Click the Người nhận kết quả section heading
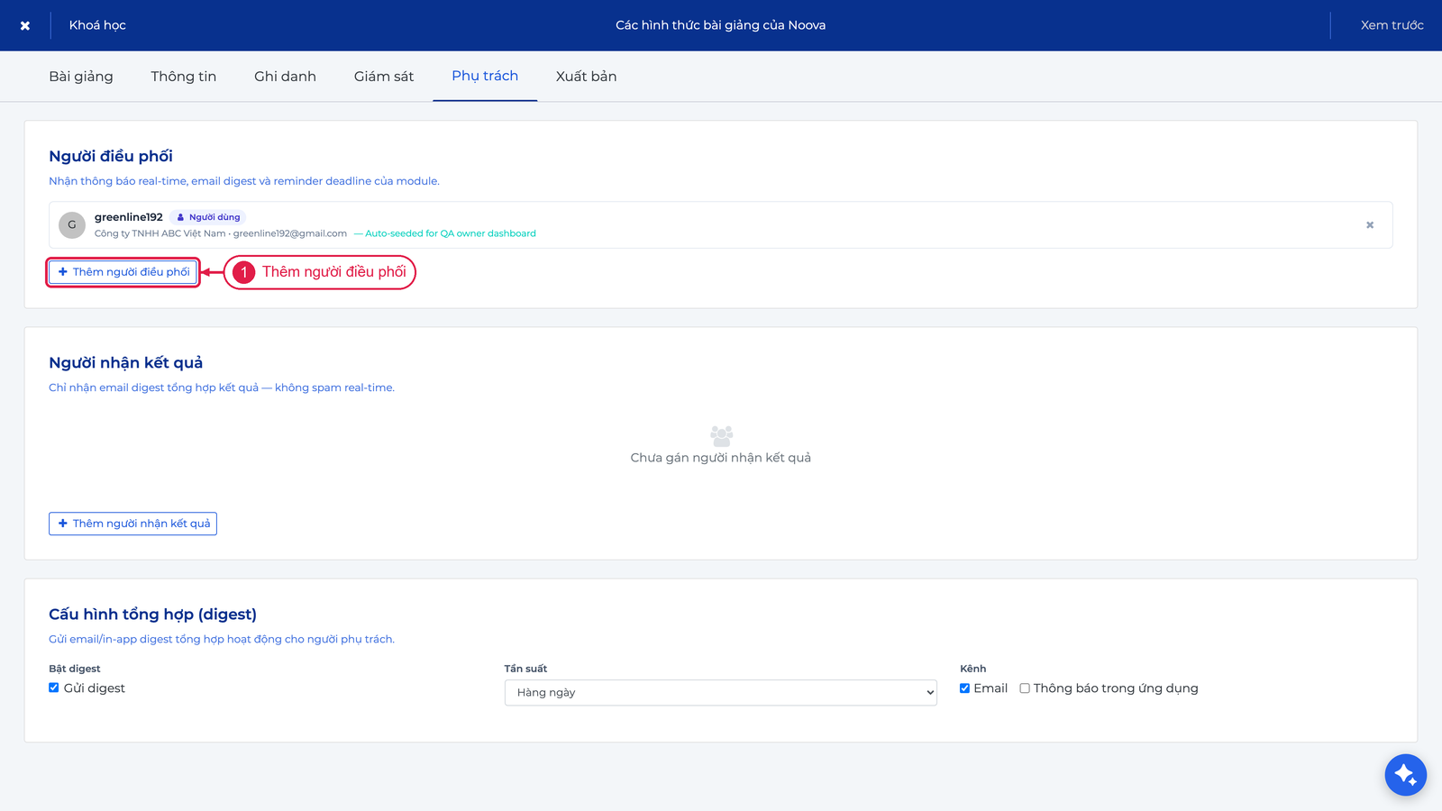Viewport: 1442px width, 811px height. point(126,362)
